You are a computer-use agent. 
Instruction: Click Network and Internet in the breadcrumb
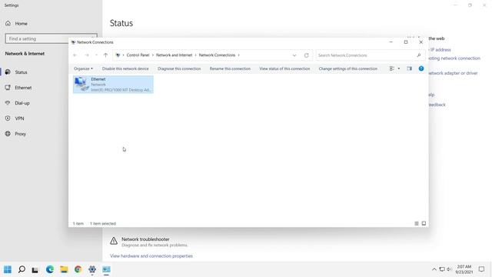(x=174, y=55)
